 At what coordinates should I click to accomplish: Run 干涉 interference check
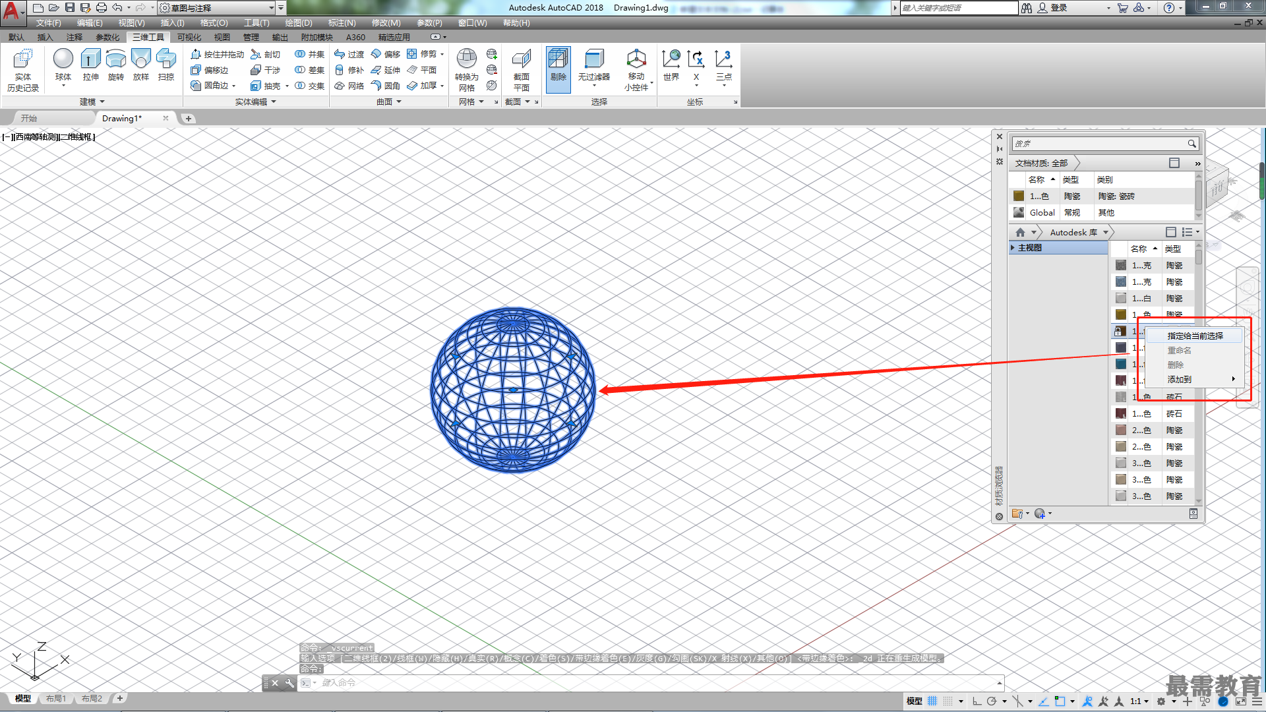click(265, 70)
